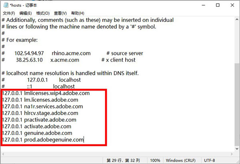The height and width of the screenshot is (164, 240).
Task: Open the 查看(V) menu
Action: (60, 13)
